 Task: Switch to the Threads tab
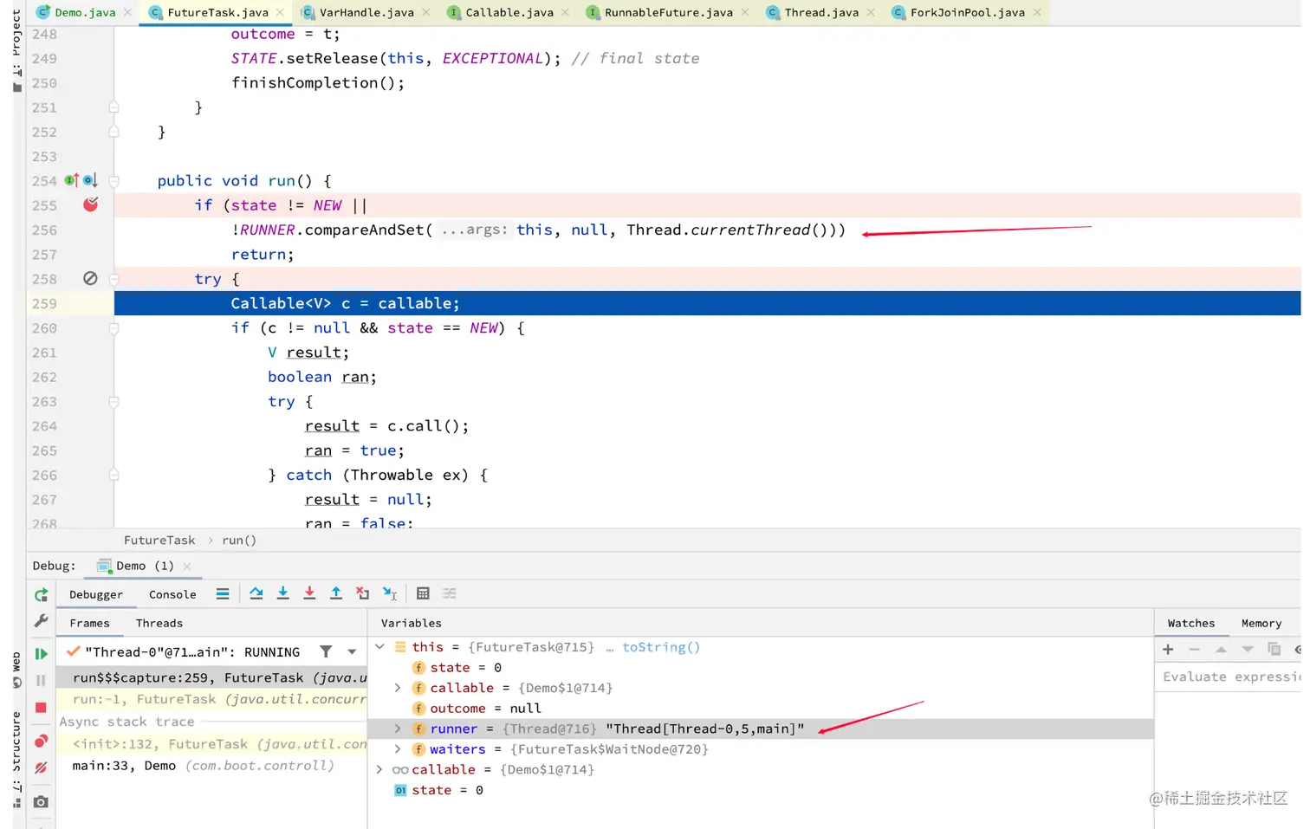(x=159, y=623)
